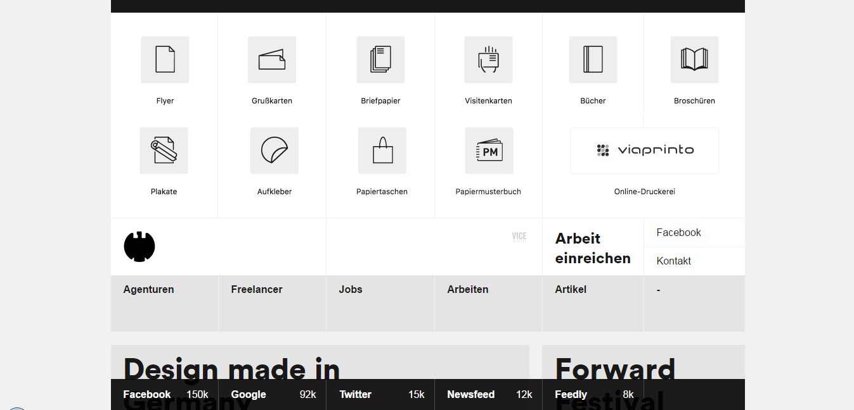Follow the Aufkleber text link
This screenshot has height=410, width=854.
[x=275, y=192]
